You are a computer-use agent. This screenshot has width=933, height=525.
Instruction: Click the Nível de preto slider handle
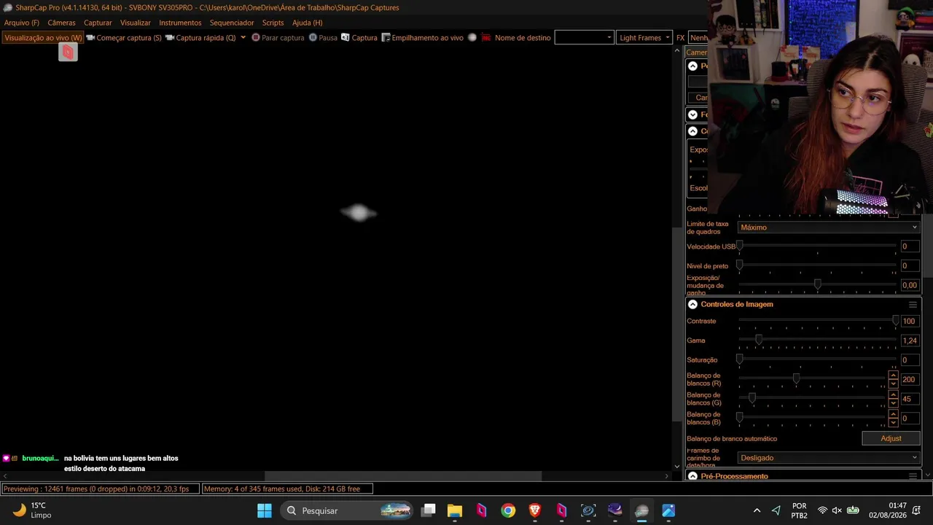pos(740,265)
